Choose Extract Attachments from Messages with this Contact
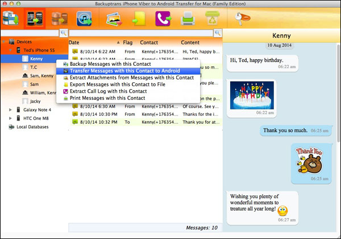This screenshot has height=239, width=341. (x=128, y=78)
